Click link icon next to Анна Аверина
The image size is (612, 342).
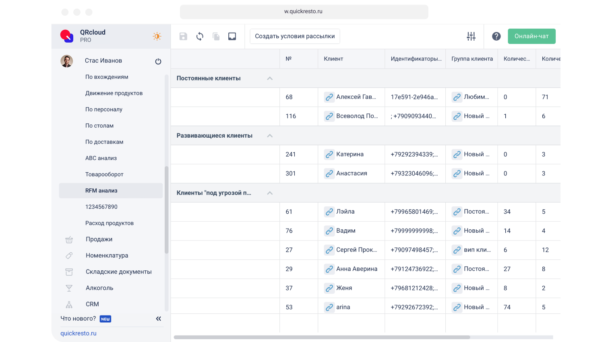[329, 269]
